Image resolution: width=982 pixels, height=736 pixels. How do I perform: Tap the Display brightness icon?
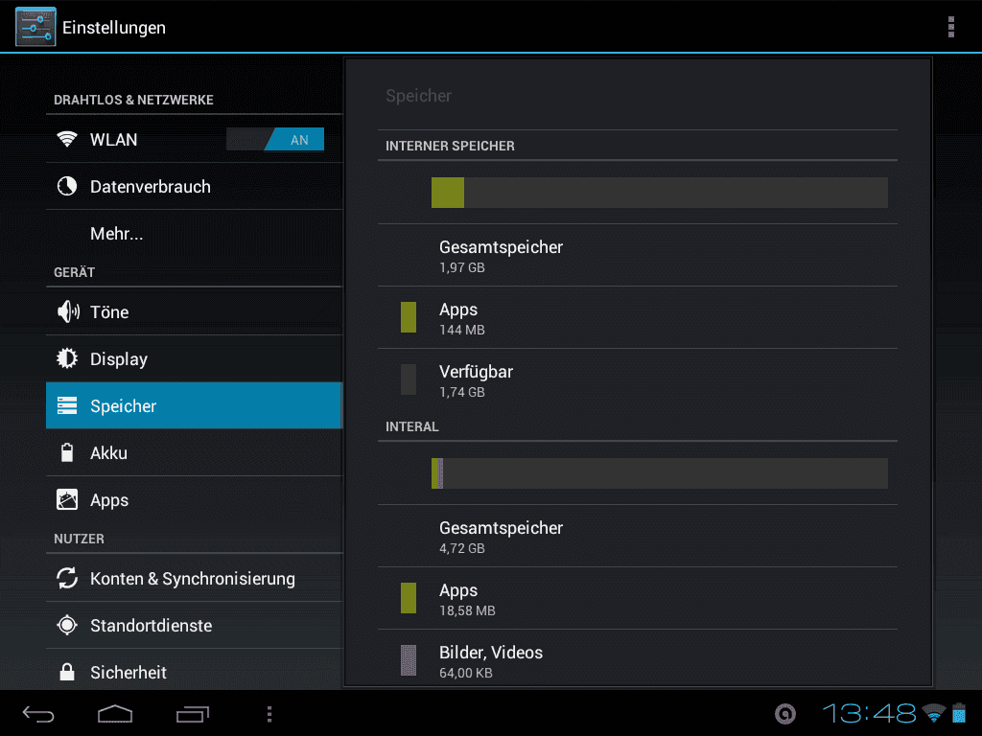[x=67, y=358]
